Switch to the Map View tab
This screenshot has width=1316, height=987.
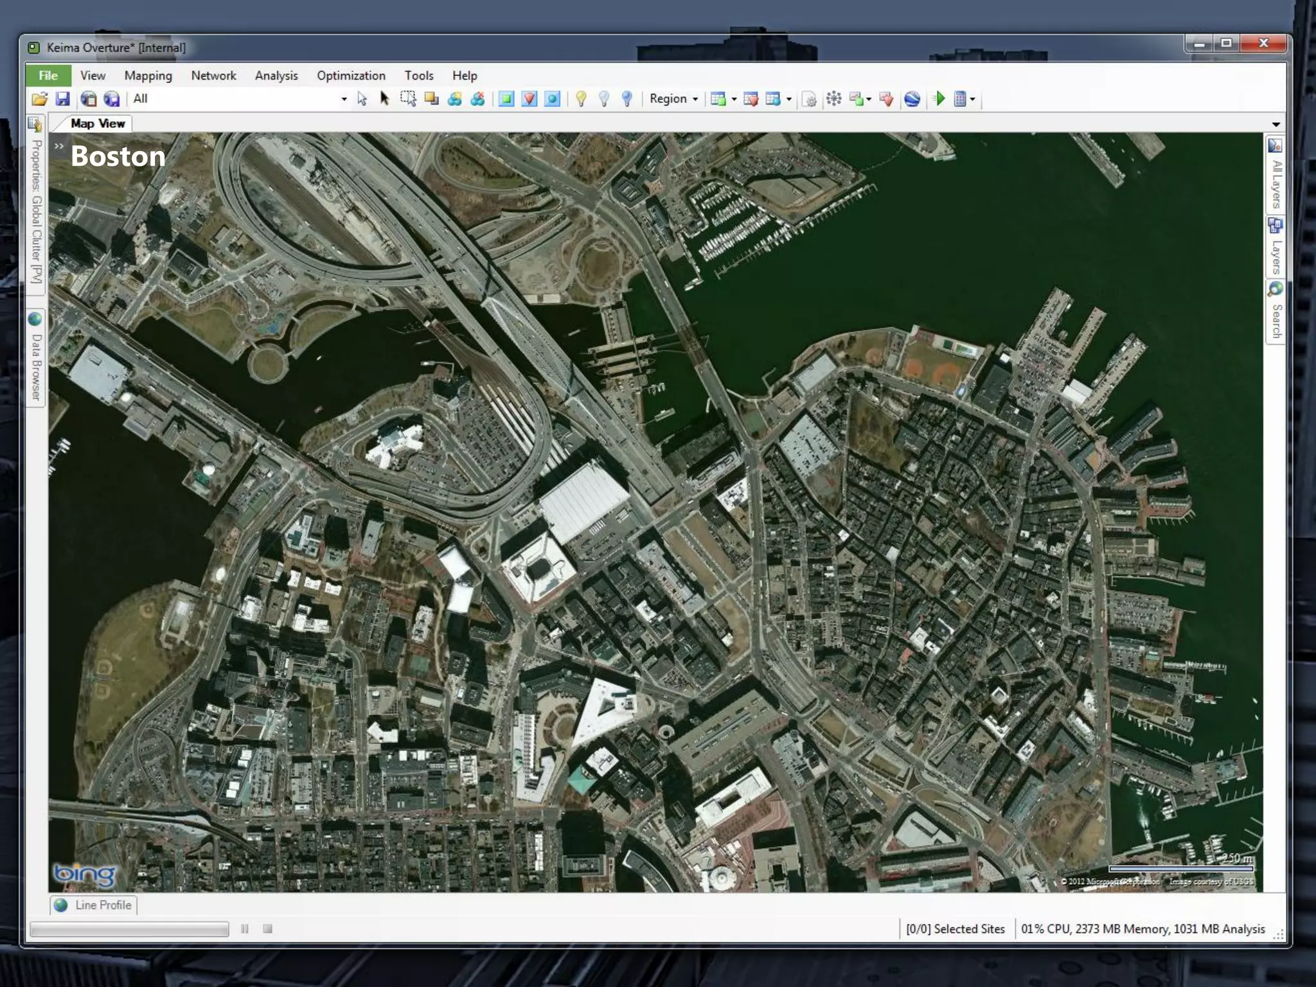click(x=98, y=123)
